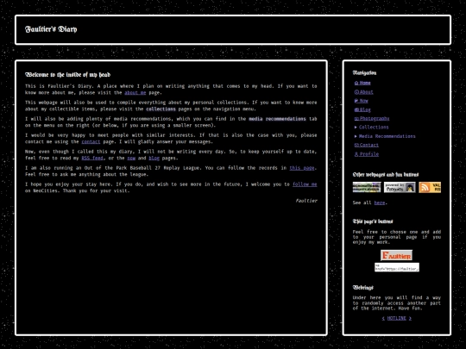The image size is (466, 349).
Task: Click the 'Welcome to the inside of my head' heading
Action: pyautogui.click(x=68, y=74)
